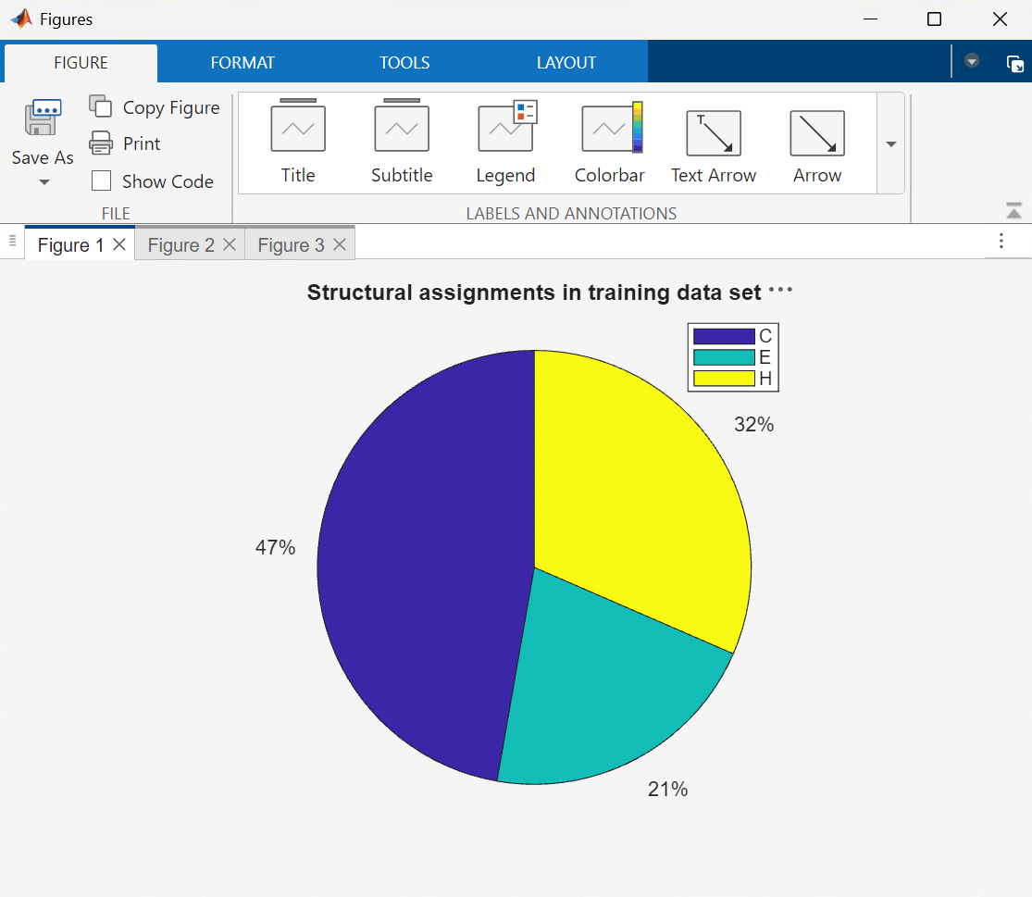Switch to the Figure 2 tab
1032x897 pixels.
coord(180,245)
